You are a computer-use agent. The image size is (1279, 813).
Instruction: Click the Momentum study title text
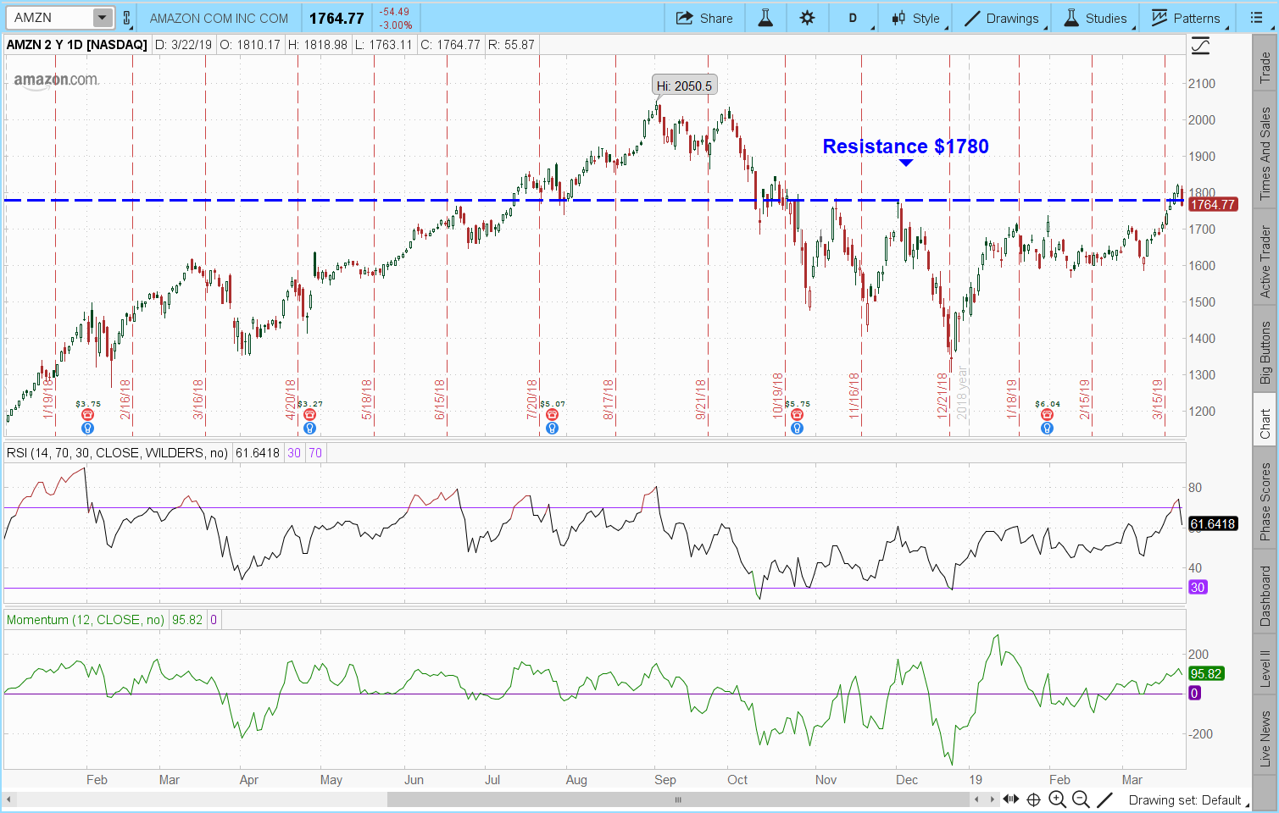[85, 620]
